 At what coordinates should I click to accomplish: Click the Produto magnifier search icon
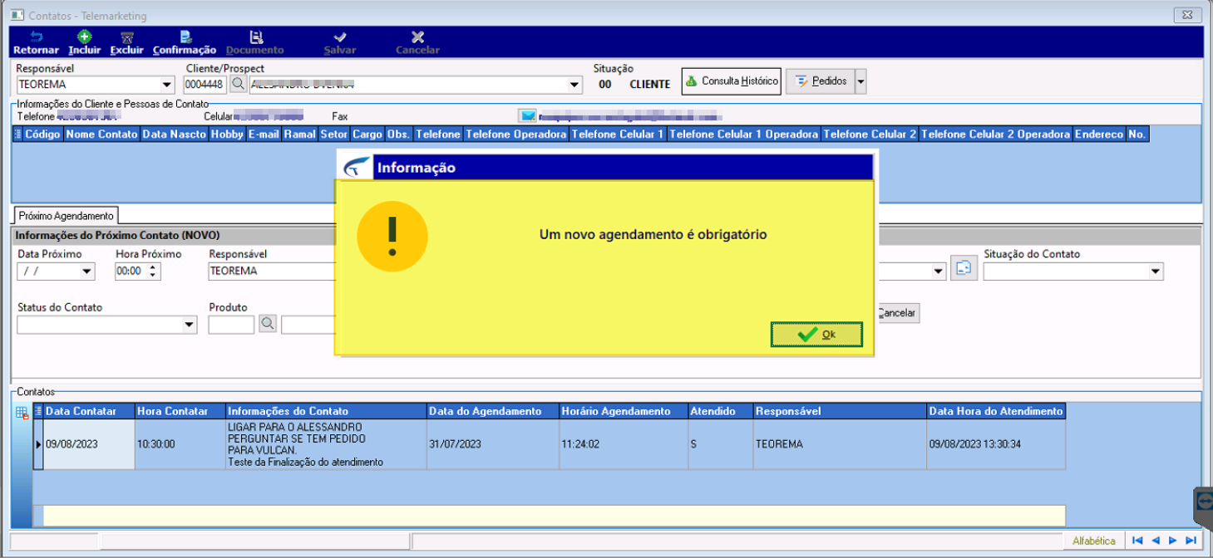[x=268, y=324]
